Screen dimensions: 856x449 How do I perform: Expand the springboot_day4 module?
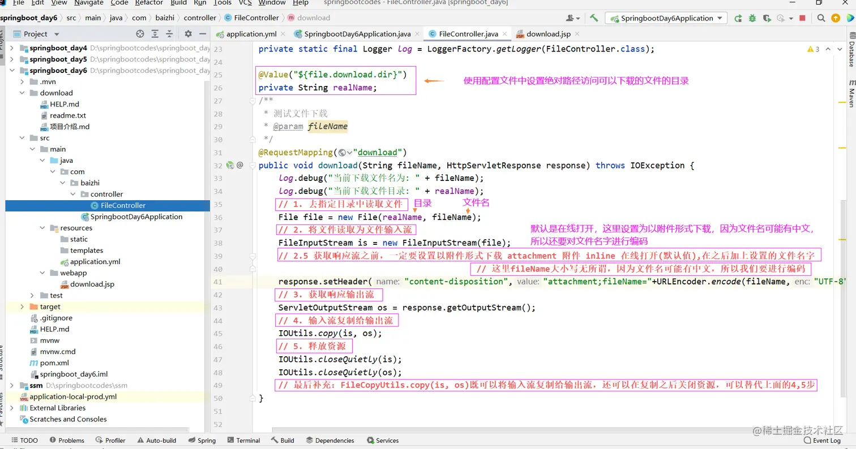coord(12,48)
